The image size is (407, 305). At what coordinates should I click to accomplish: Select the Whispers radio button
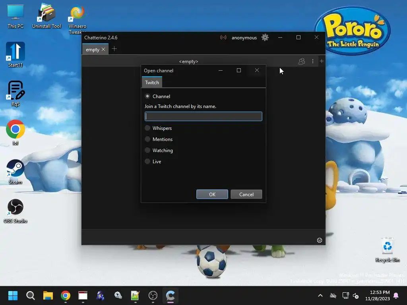pyautogui.click(x=147, y=128)
